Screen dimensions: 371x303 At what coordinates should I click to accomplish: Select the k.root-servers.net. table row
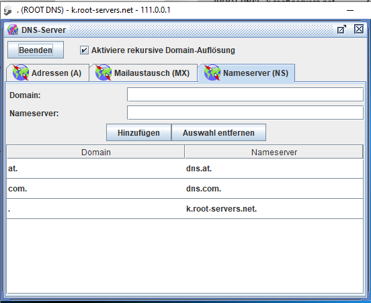(x=185, y=209)
